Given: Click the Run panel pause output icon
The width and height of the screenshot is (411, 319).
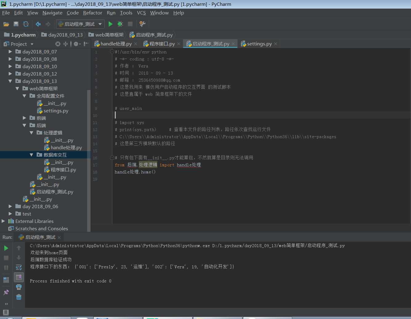Looking at the screenshot, I should pyautogui.click(x=6, y=268).
